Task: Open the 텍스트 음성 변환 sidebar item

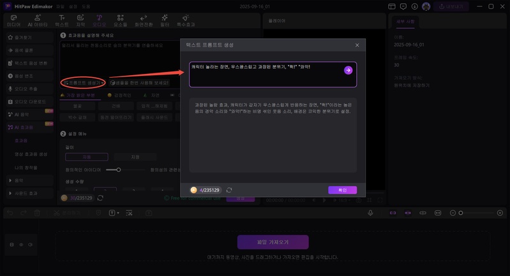Action: 29,63
